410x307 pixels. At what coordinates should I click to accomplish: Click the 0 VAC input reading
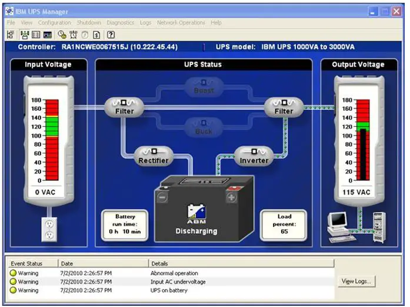45,192
